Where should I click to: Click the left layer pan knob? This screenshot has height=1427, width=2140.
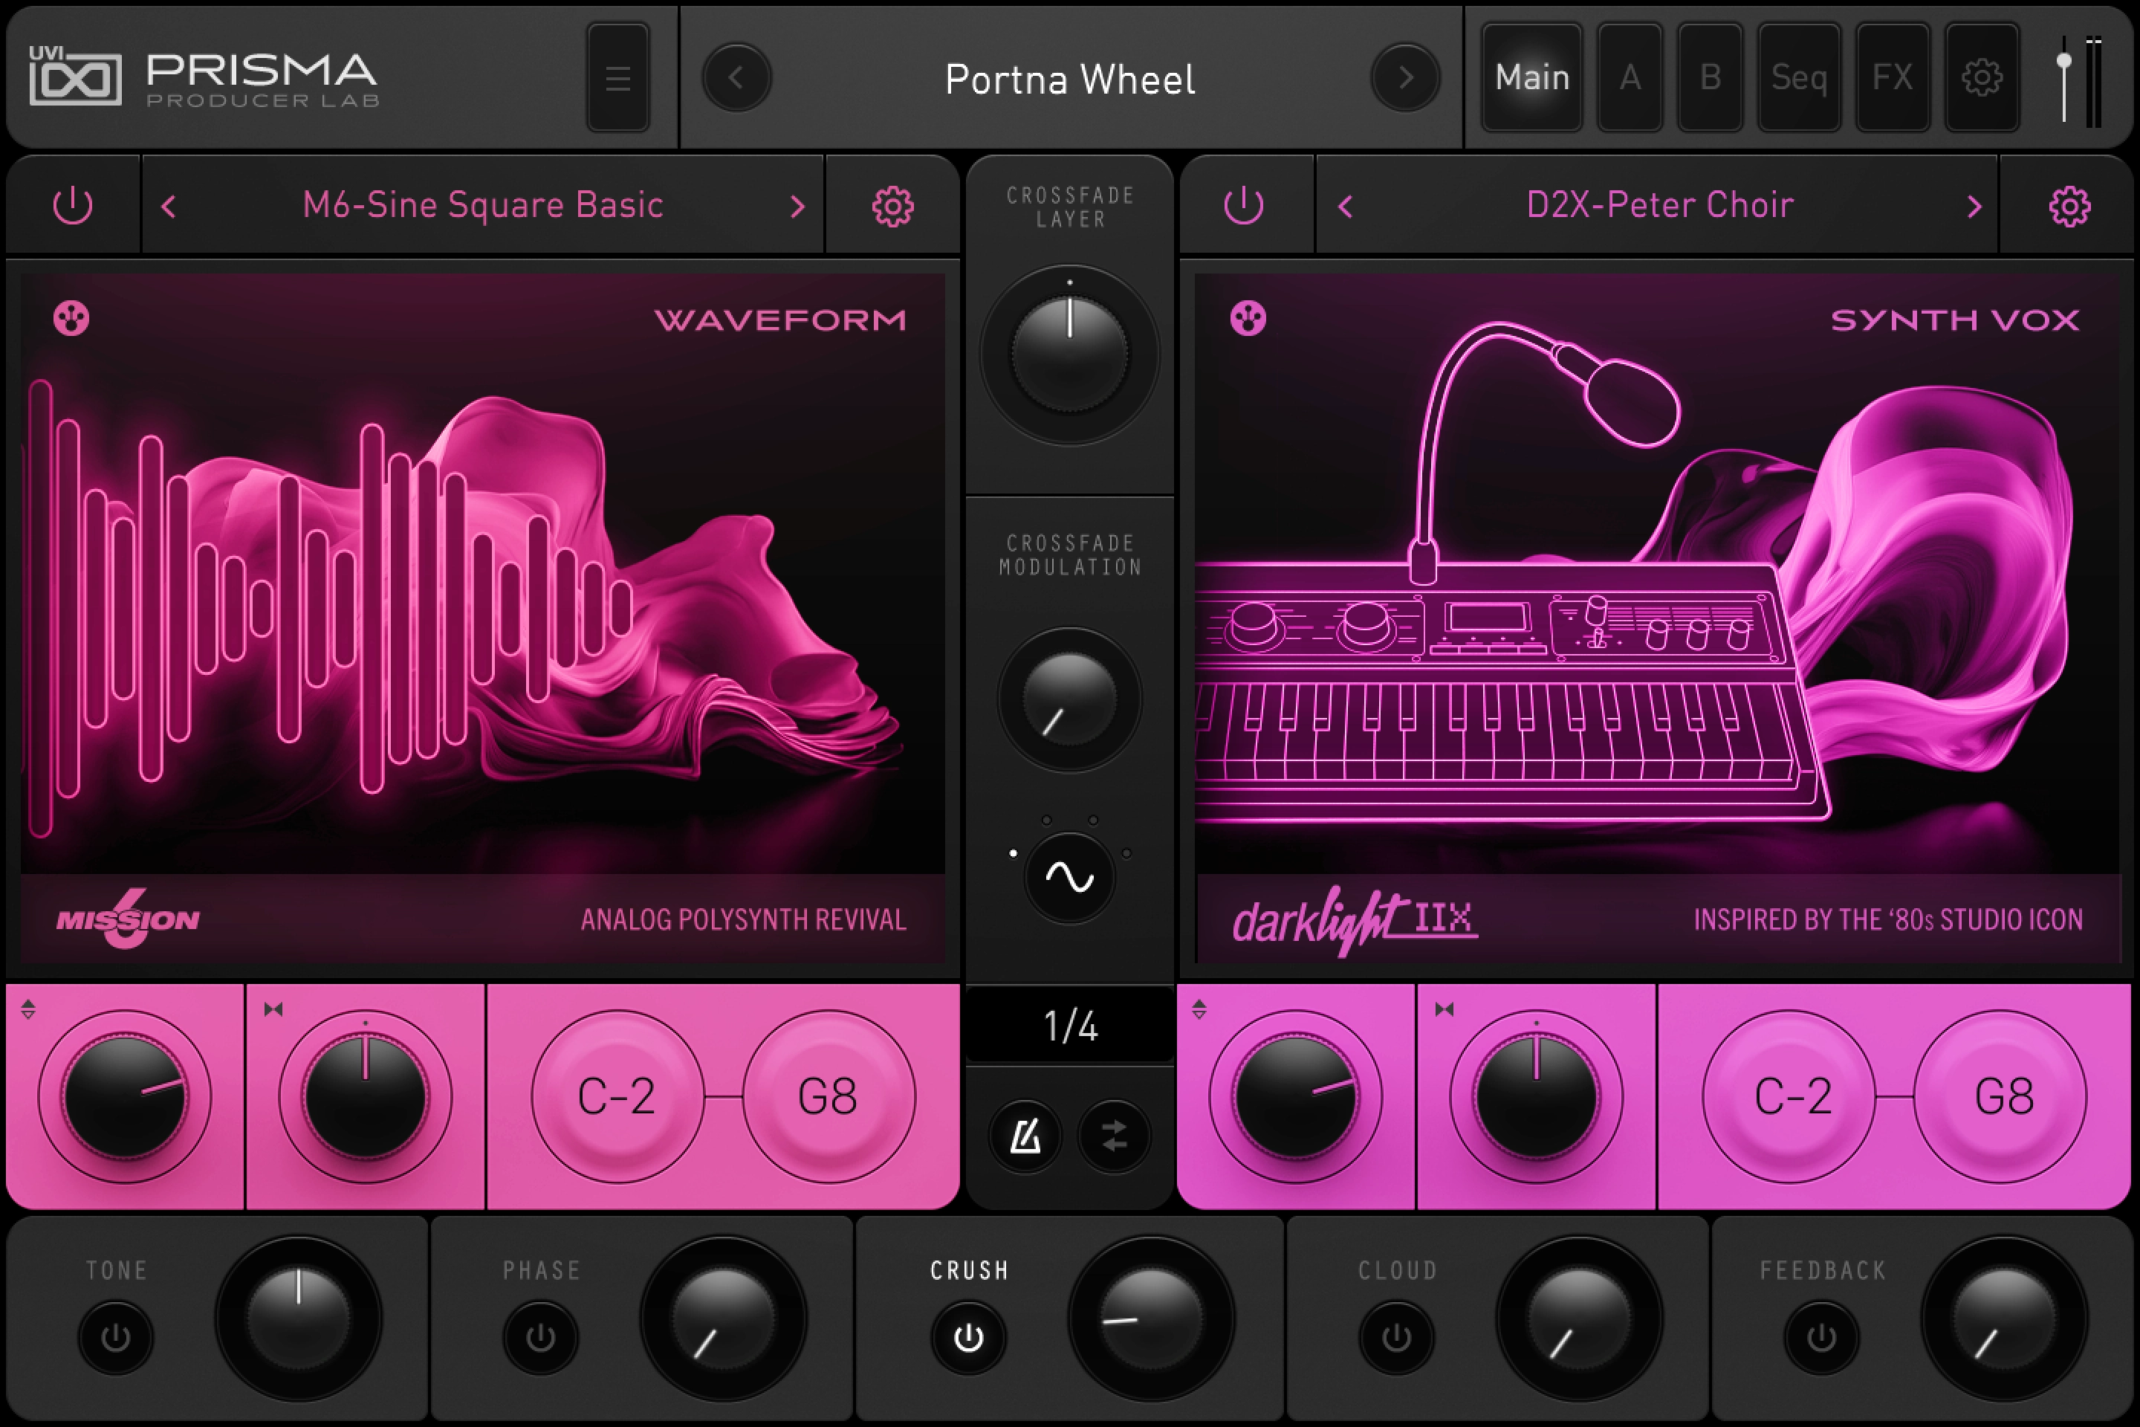pyautogui.click(x=365, y=1097)
